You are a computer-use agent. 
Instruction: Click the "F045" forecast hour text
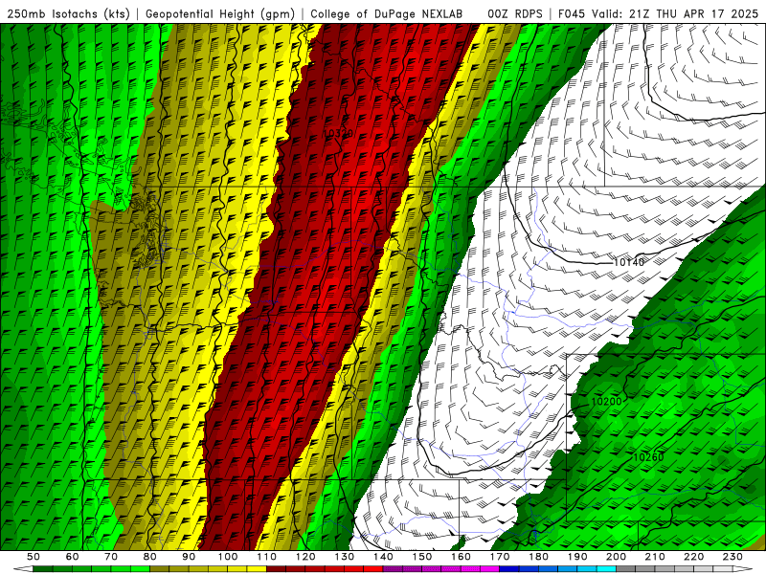click(x=573, y=13)
